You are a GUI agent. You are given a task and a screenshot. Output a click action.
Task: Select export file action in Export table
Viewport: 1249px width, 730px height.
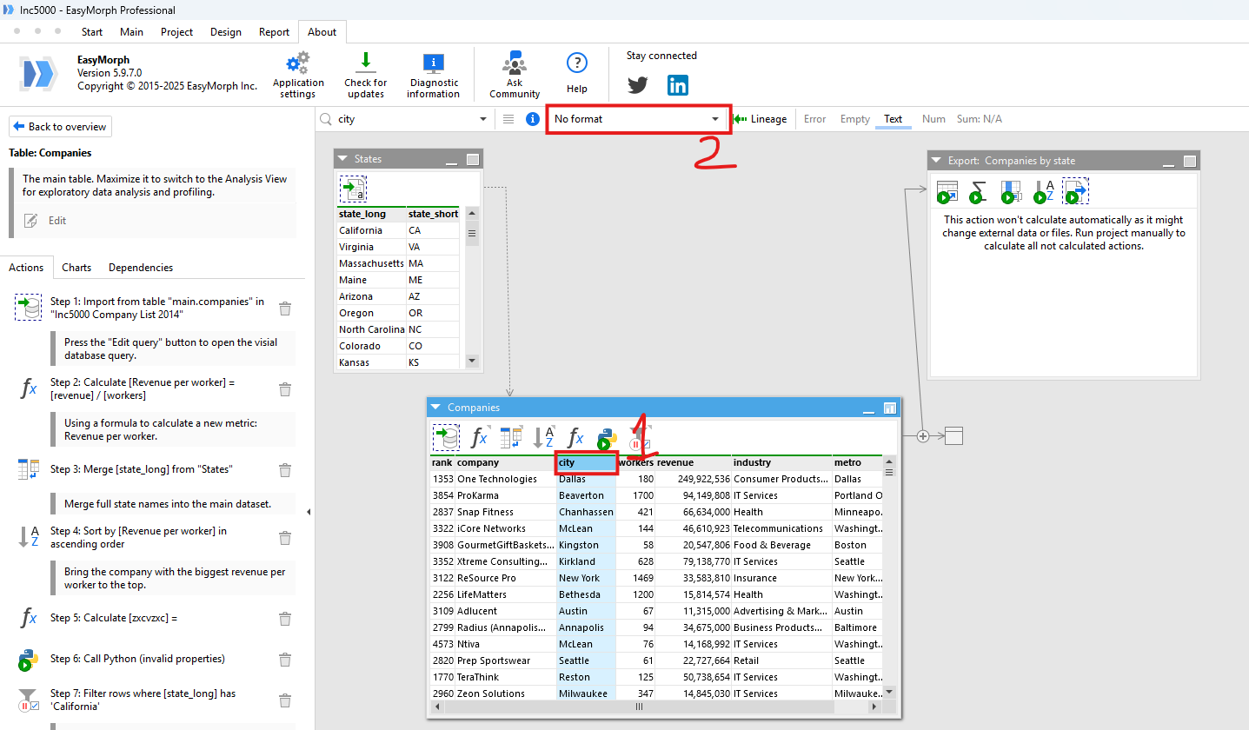(x=1075, y=191)
